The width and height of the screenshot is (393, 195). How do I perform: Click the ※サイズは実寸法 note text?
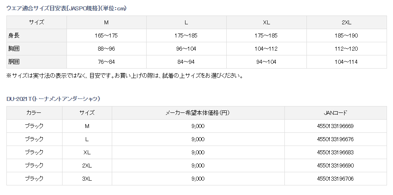tap(125, 75)
